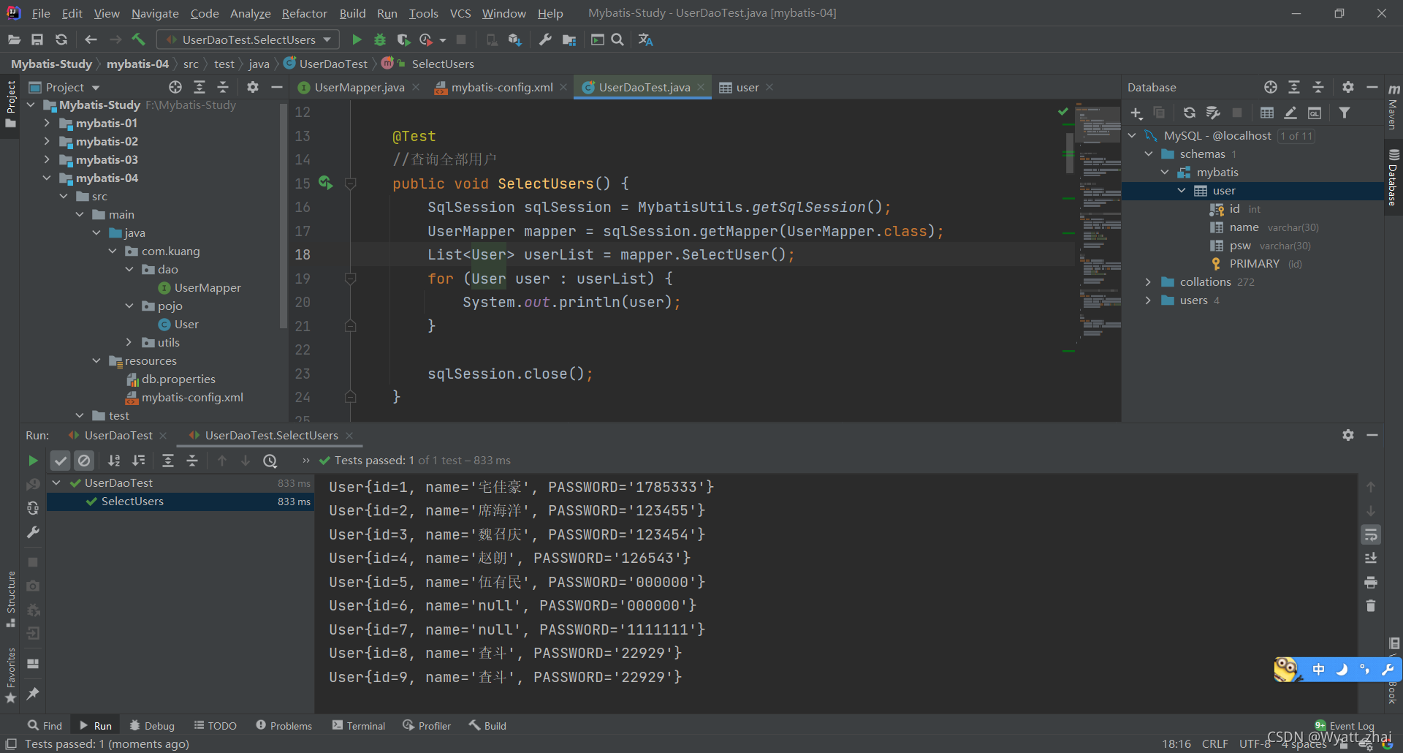Select UserMapper in project tree
1403x753 pixels.
point(208,287)
